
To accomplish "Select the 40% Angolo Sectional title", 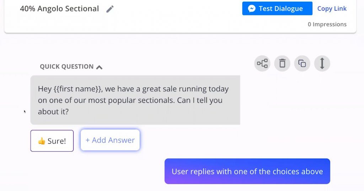I will click(x=59, y=9).
